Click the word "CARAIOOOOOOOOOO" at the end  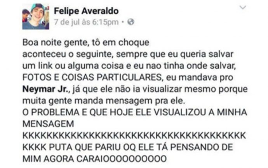click(x=121, y=159)
